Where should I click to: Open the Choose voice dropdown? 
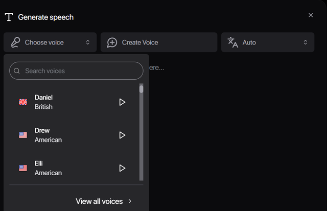50,42
